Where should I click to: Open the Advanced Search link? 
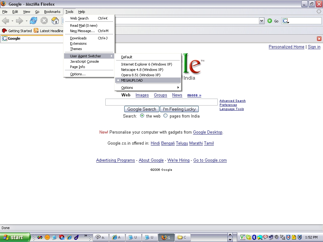point(232,101)
